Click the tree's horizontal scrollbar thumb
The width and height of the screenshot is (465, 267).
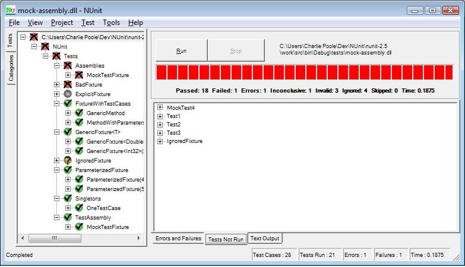click(55, 238)
